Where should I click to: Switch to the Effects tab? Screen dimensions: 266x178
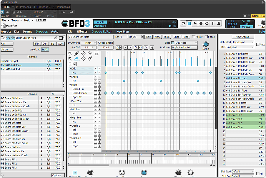point(82,31)
